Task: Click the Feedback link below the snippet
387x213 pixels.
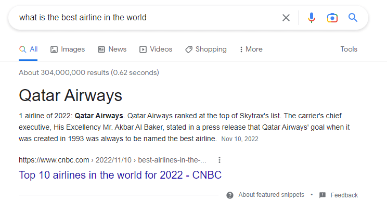Action: pyautogui.click(x=344, y=195)
